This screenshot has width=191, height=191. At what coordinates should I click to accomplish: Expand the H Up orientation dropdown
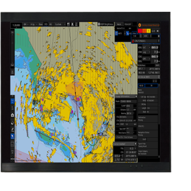(x=34, y=25)
